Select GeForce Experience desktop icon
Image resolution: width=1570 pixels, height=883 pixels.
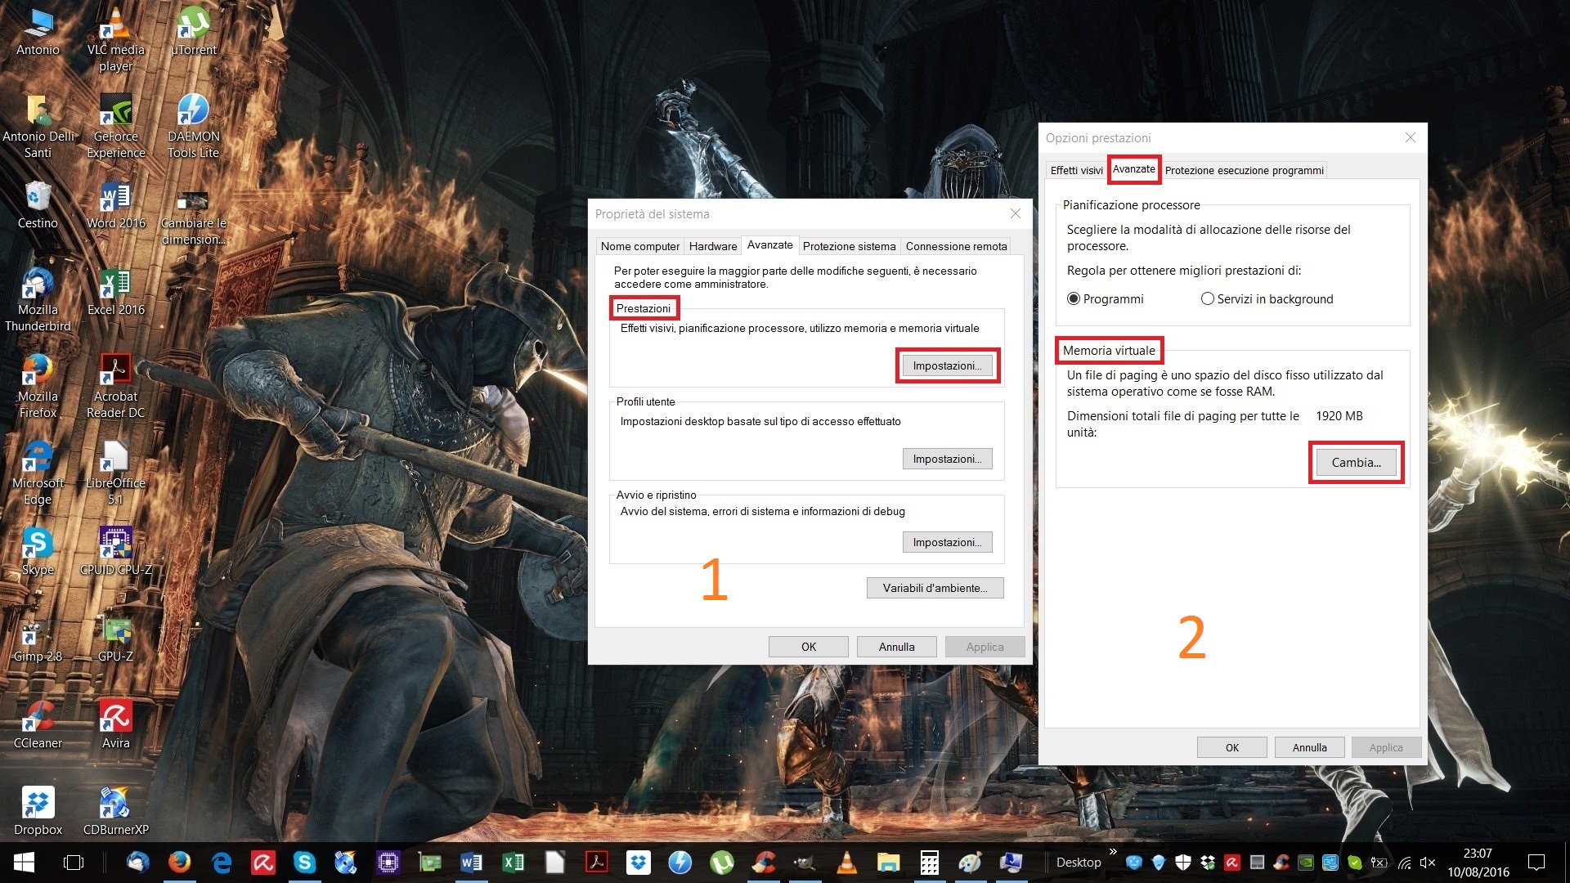pyautogui.click(x=115, y=127)
